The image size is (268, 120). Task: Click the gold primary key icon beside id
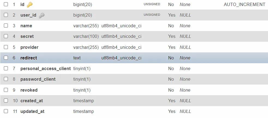pos(29,5)
